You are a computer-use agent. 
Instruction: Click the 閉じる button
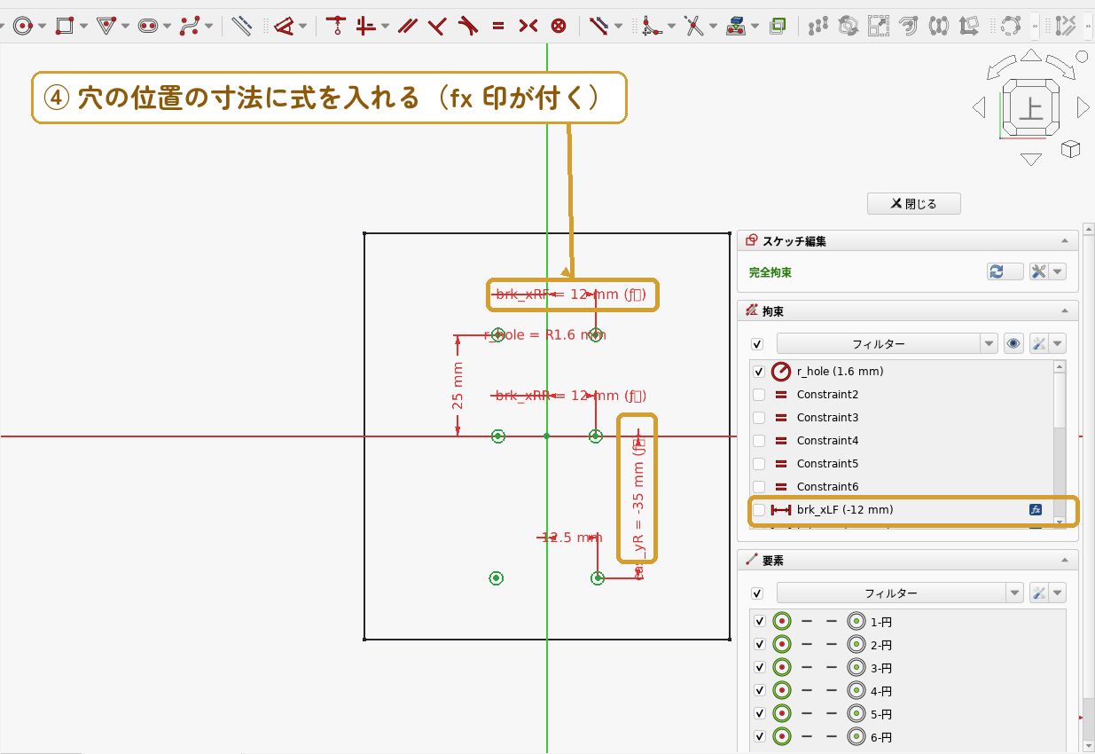click(913, 204)
